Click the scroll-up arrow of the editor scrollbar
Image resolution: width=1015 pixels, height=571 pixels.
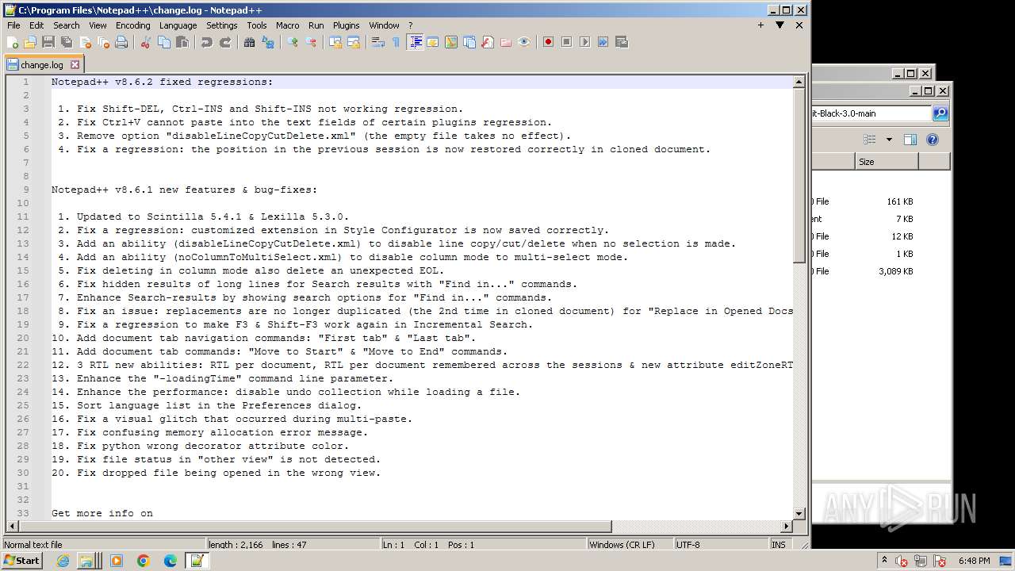coord(799,82)
